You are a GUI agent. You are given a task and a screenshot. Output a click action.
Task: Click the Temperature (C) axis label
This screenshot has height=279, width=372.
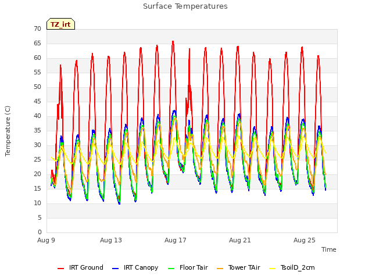coord(8,131)
